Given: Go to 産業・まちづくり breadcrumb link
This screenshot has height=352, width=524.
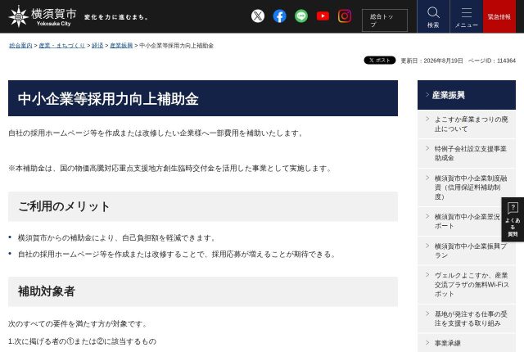Looking at the screenshot, I should tap(62, 45).
